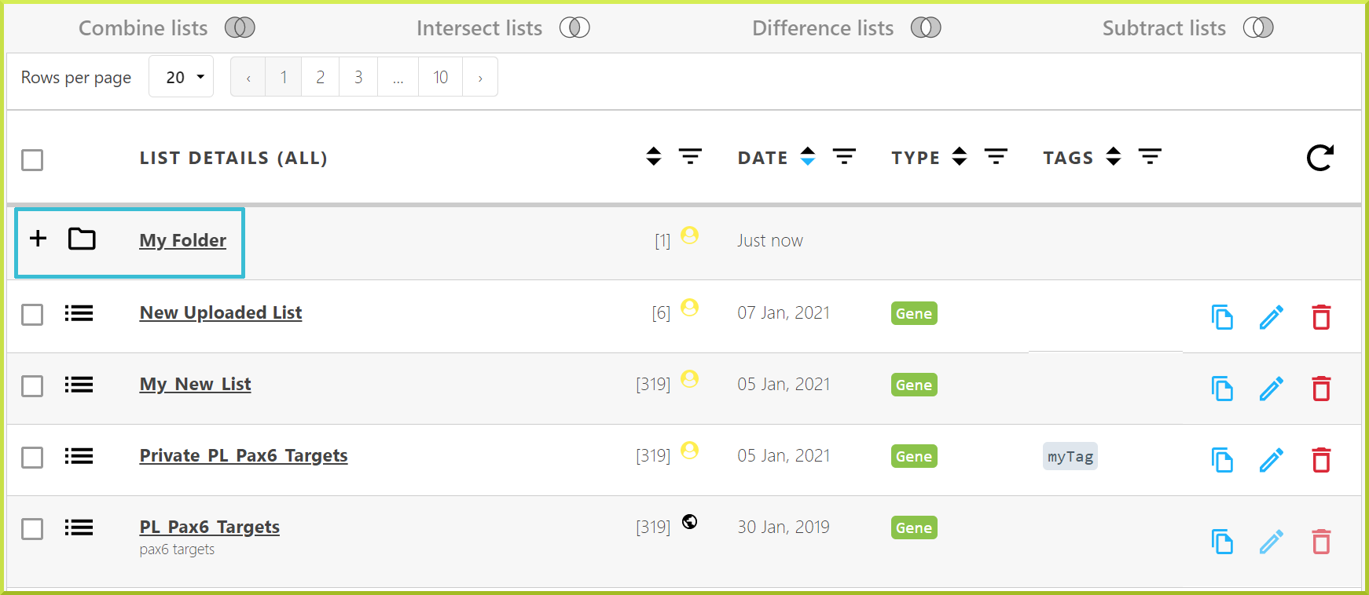The height and width of the screenshot is (595, 1369).
Task: Sort lists by Type column
Action: (x=959, y=157)
